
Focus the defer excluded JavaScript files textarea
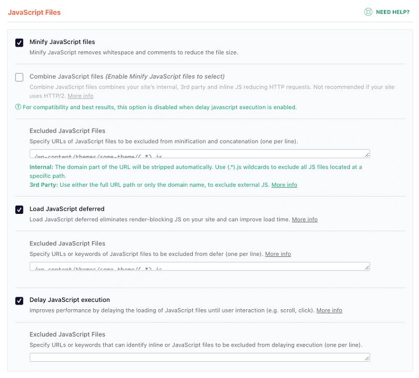click(x=200, y=266)
